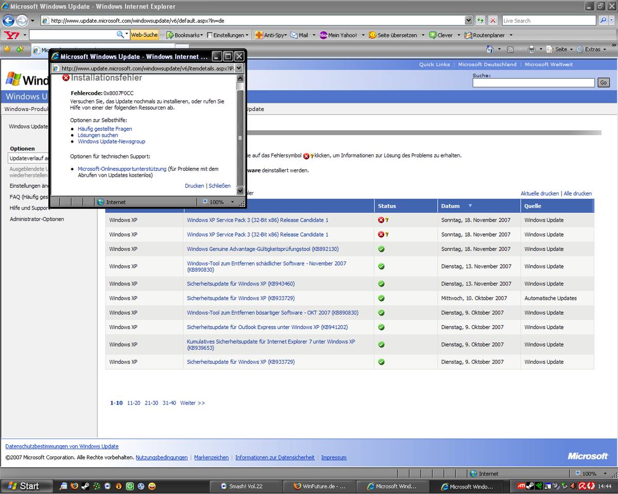Click the popup window vertical scrollbar

coord(239,134)
